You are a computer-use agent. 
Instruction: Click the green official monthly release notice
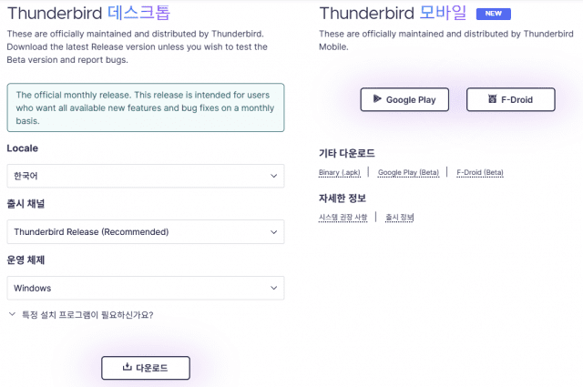point(145,107)
